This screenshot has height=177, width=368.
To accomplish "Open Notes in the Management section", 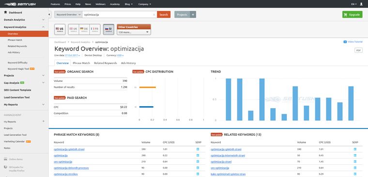I will click(x=7, y=148).
